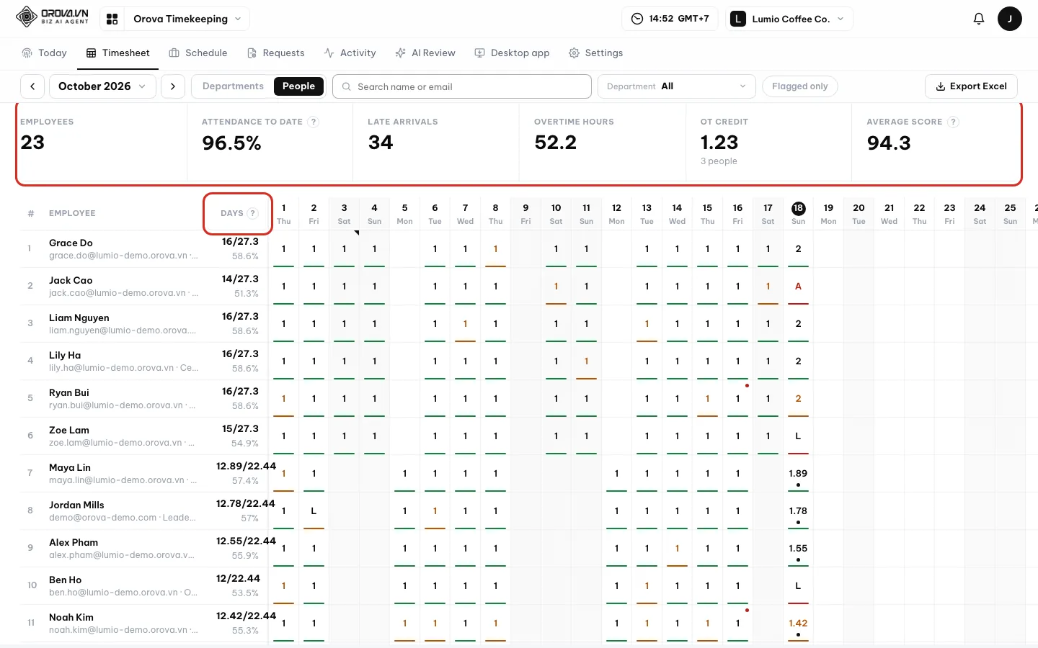Expand the October 2026 month picker

[102, 86]
